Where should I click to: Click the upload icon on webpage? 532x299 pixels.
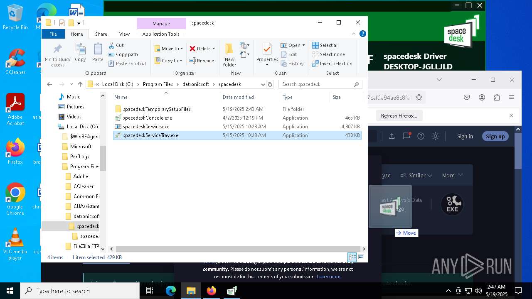392,136
